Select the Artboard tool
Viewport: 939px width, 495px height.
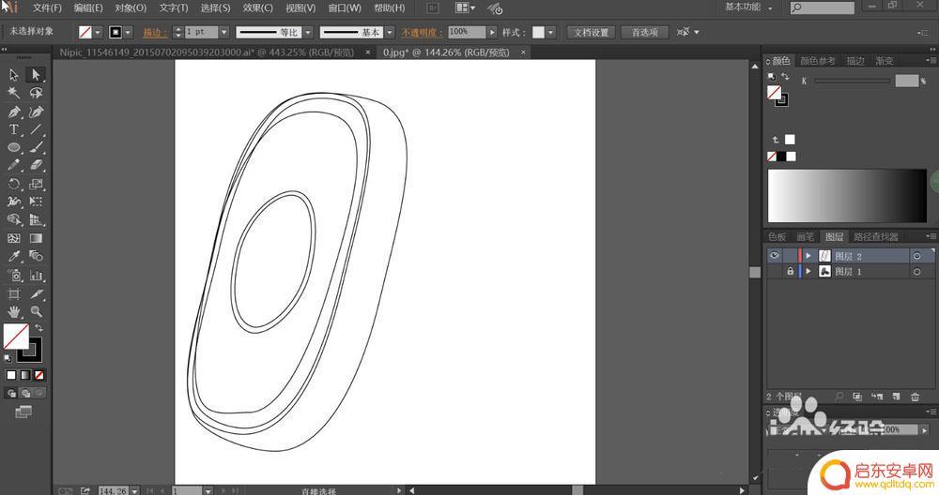click(x=14, y=293)
